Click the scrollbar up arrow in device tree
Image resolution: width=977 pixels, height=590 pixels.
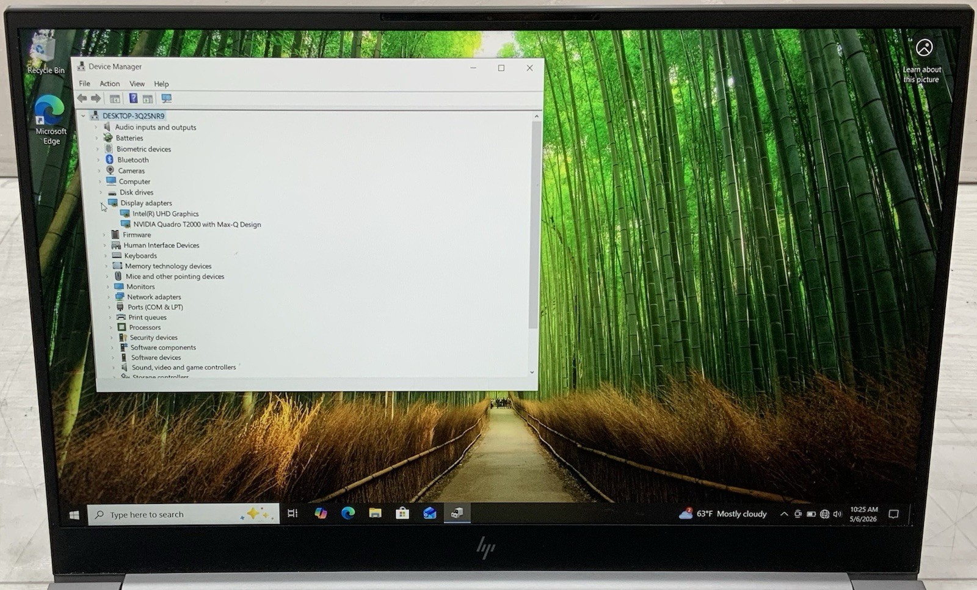pos(537,116)
